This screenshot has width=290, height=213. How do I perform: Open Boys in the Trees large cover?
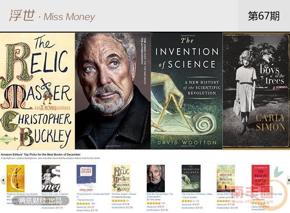click(x=256, y=90)
